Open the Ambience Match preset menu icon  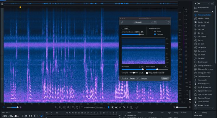[155, 22]
